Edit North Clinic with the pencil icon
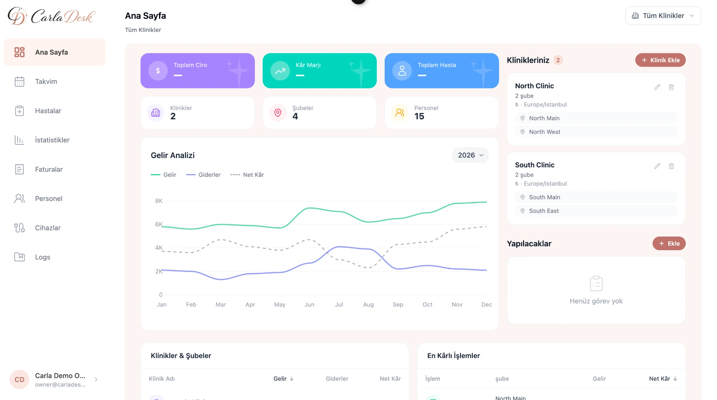Image resolution: width=717 pixels, height=400 pixels. [657, 87]
